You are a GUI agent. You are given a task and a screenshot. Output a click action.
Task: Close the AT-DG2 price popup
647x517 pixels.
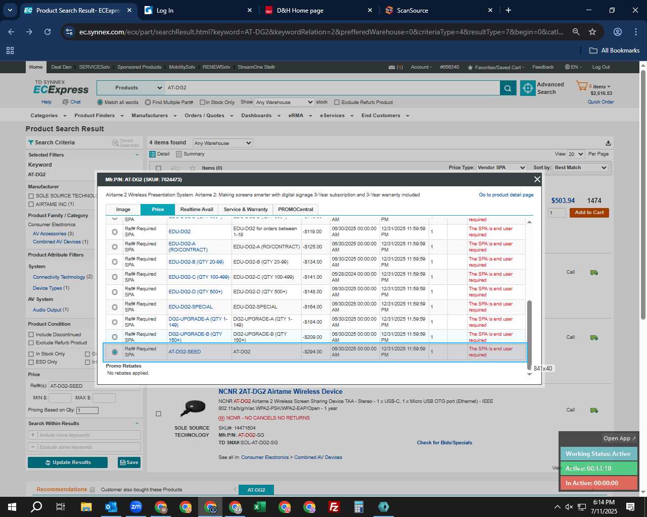point(537,179)
